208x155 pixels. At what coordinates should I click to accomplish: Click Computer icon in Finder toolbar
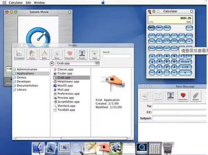(19, 54)
